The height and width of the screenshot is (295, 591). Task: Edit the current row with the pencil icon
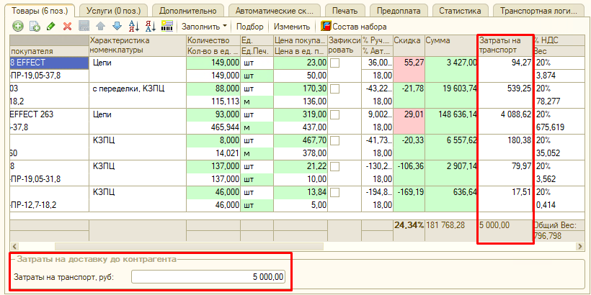point(51,27)
